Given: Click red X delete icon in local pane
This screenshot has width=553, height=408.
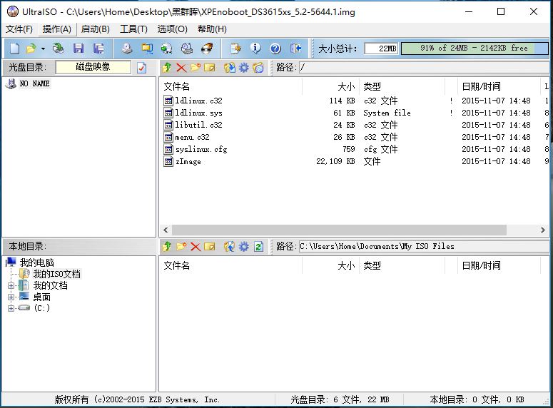Looking at the screenshot, I should (x=196, y=246).
